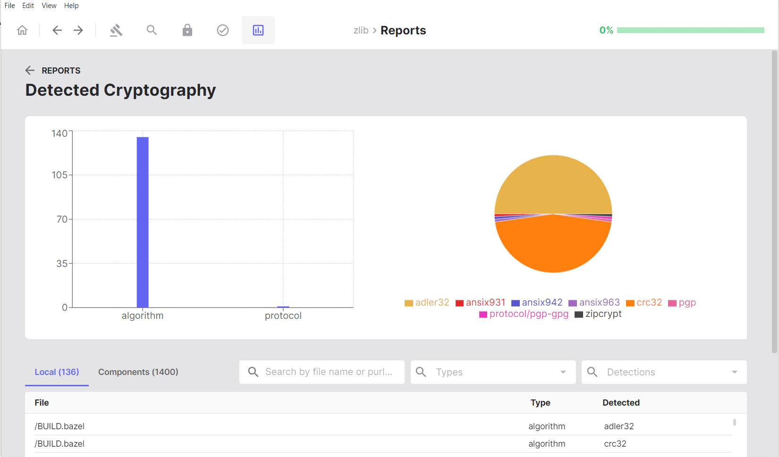The width and height of the screenshot is (779, 457).
Task: Click the Type column header
Action: tap(541, 403)
